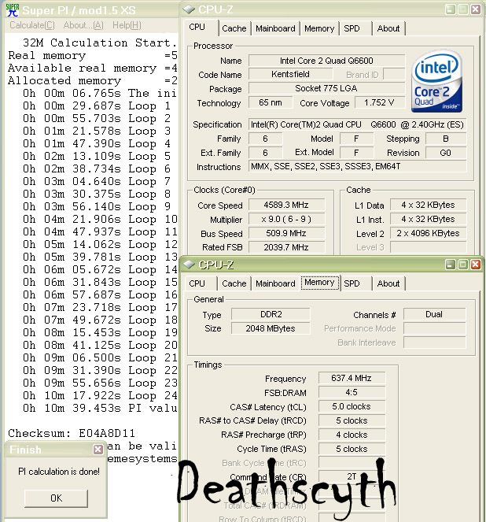Click Core Speed value 4589.3 MHz

click(x=286, y=205)
